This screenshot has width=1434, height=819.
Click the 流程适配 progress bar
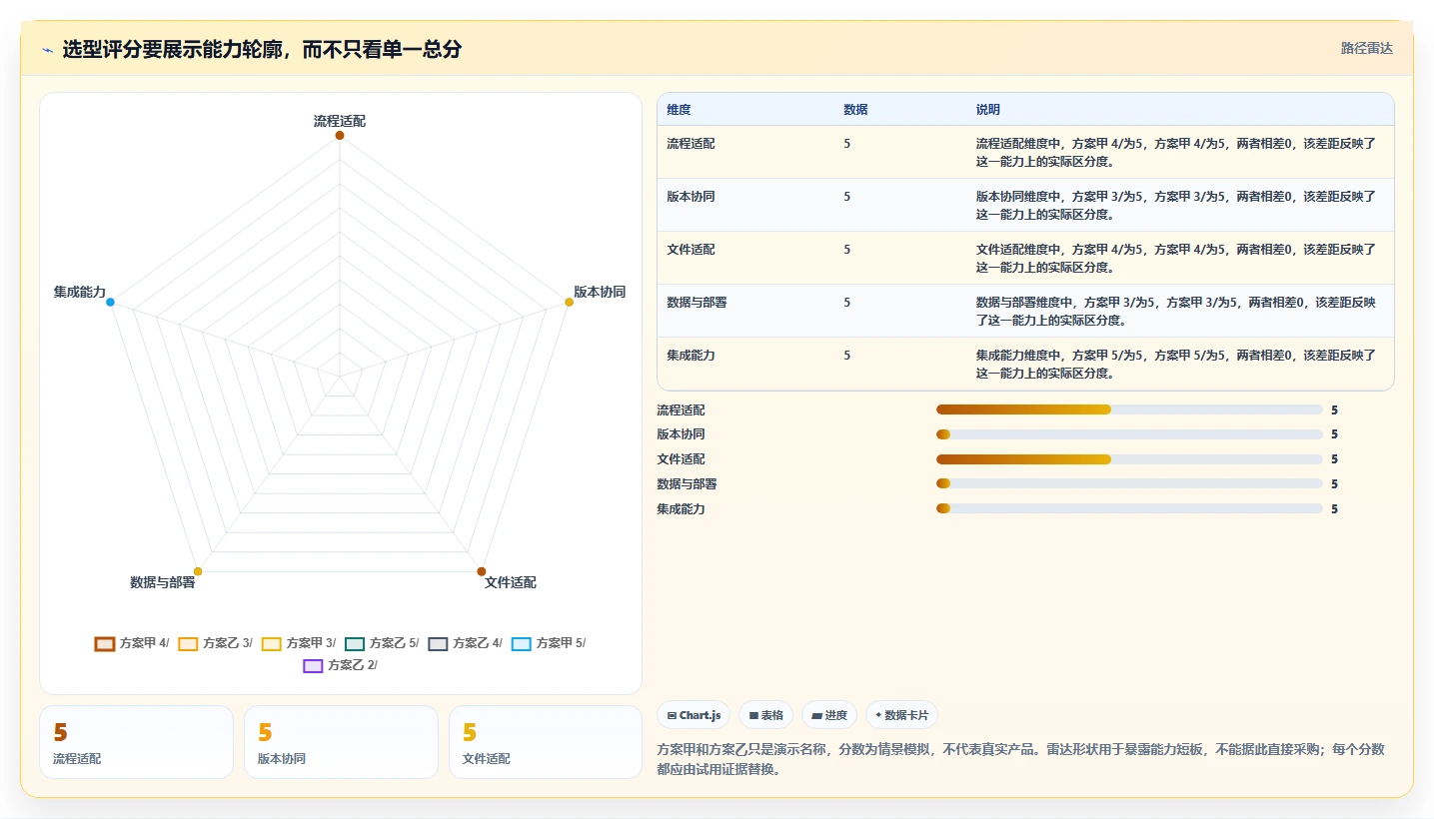click(1129, 409)
